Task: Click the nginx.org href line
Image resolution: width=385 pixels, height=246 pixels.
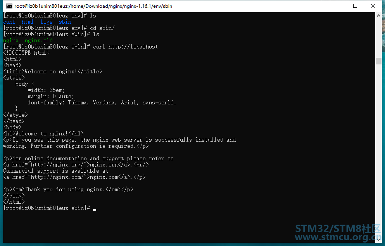Action: (76, 165)
